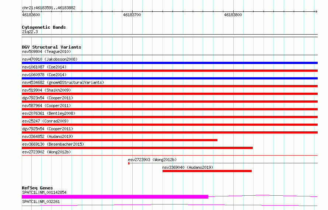Screen dimensions: 328x210
Task: Click the esv2723903 (Wong2012b) label
Action: (152, 160)
